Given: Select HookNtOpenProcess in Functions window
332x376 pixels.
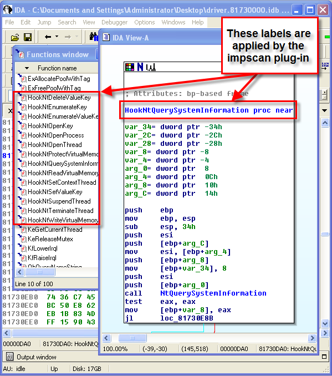Looking at the screenshot, I should click(55, 135).
